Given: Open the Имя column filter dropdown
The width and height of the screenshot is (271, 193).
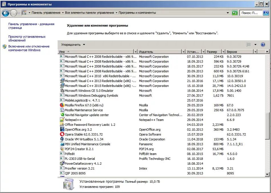Looking at the screenshot, I should click(x=135, y=52).
